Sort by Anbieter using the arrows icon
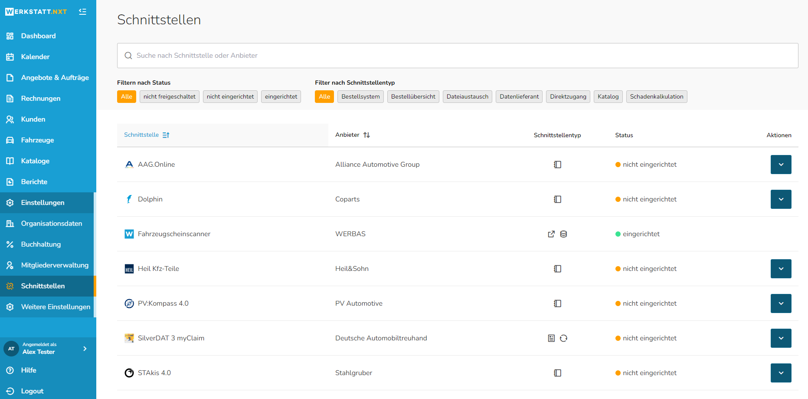 point(366,135)
